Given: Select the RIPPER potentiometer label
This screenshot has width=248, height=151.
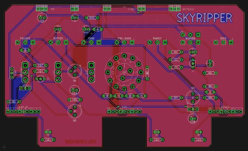Looking at the screenshot, I should point(58,38).
